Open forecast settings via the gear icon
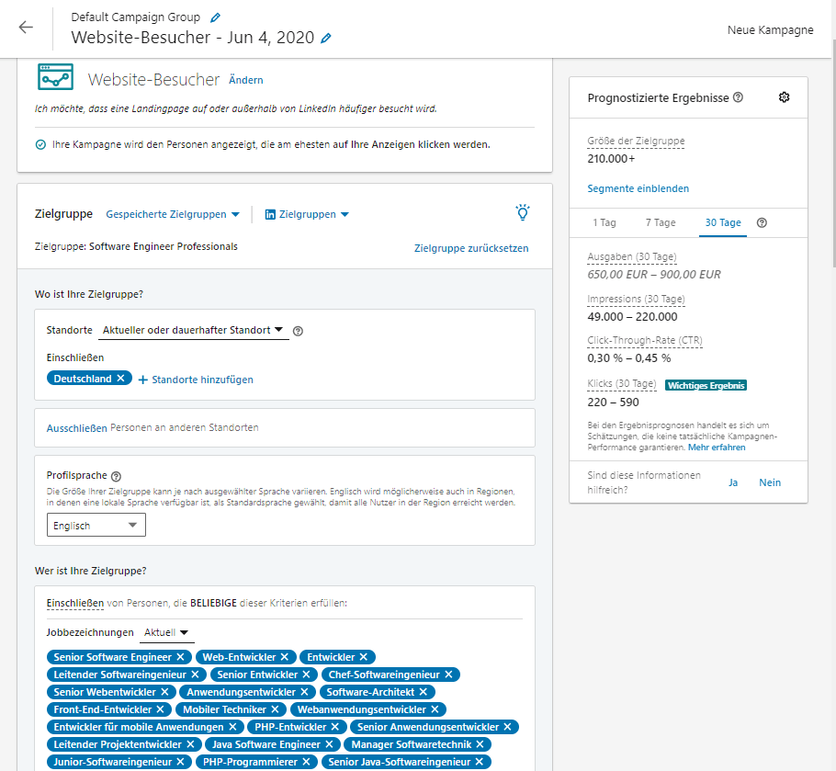Image resolution: width=836 pixels, height=771 pixels. click(784, 97)
